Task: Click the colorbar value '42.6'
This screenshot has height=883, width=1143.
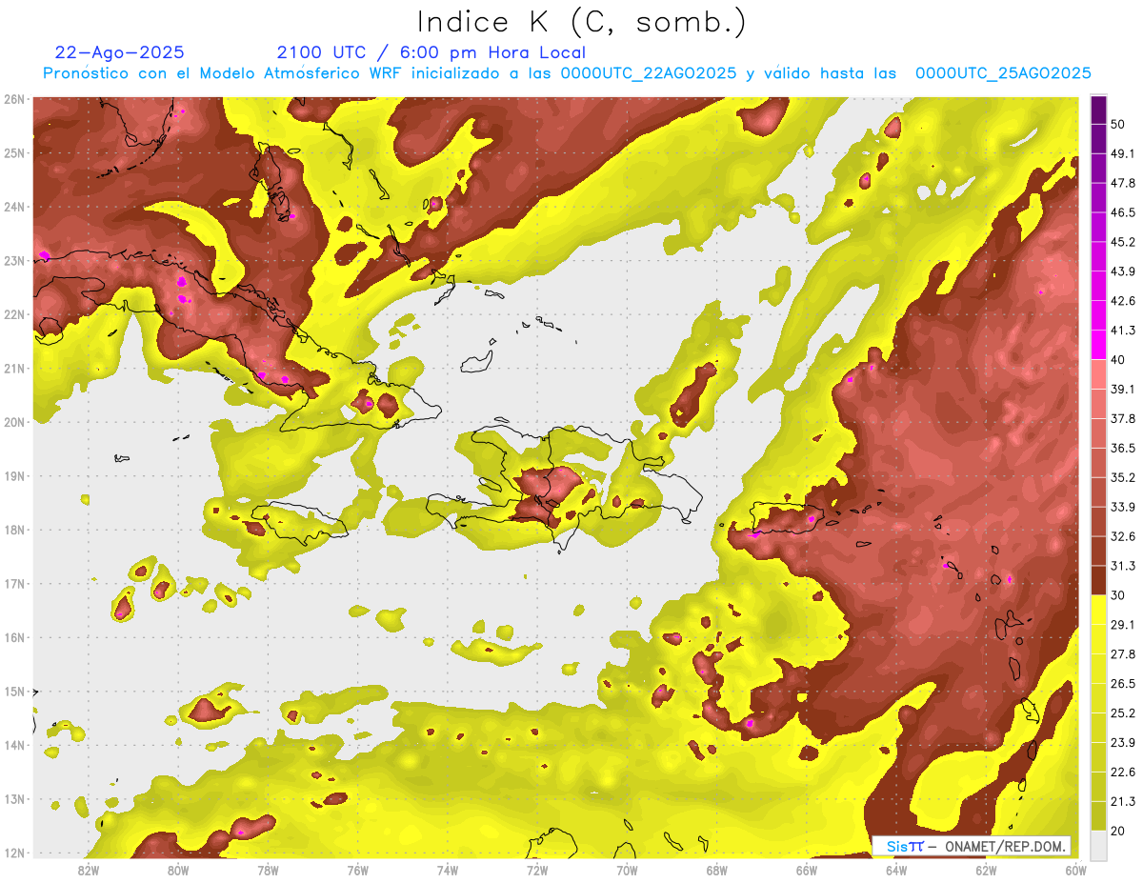Action: [1122, 301]
